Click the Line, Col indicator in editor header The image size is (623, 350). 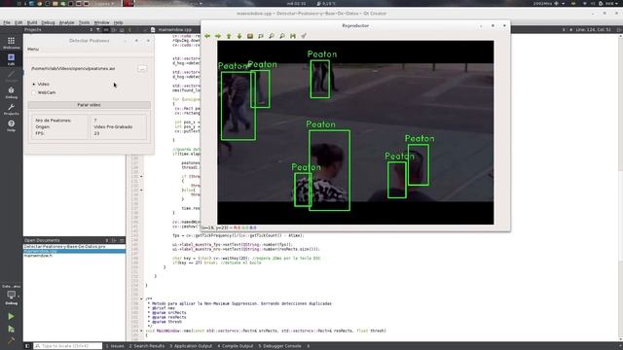pos(593,30)
